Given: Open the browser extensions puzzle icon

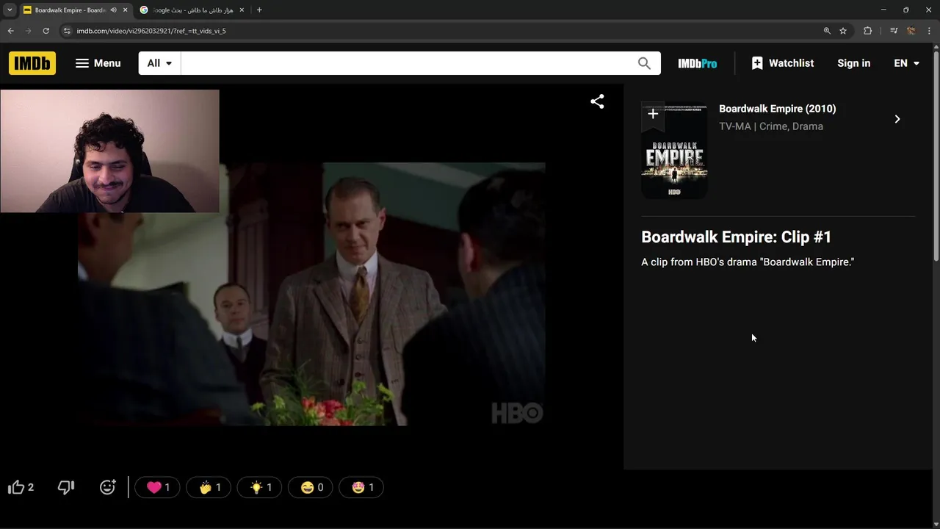Looking at the screenshot, I should point(867,31).
